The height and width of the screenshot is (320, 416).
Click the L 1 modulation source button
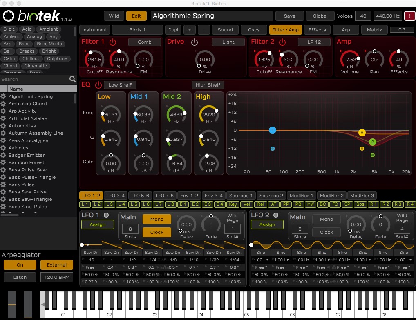pyautogui.click(x=85, y=204)
